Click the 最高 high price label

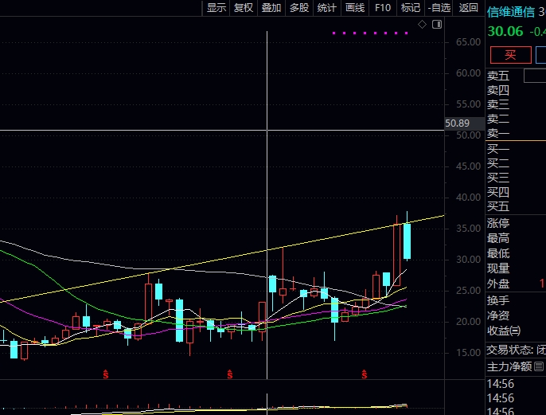pos(498,238)
